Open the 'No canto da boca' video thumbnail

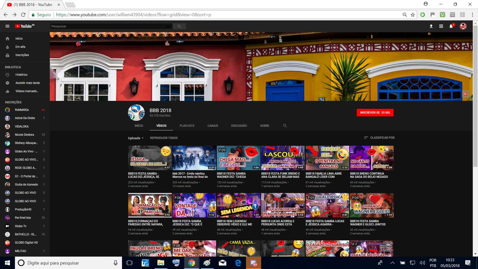[372, 158]
